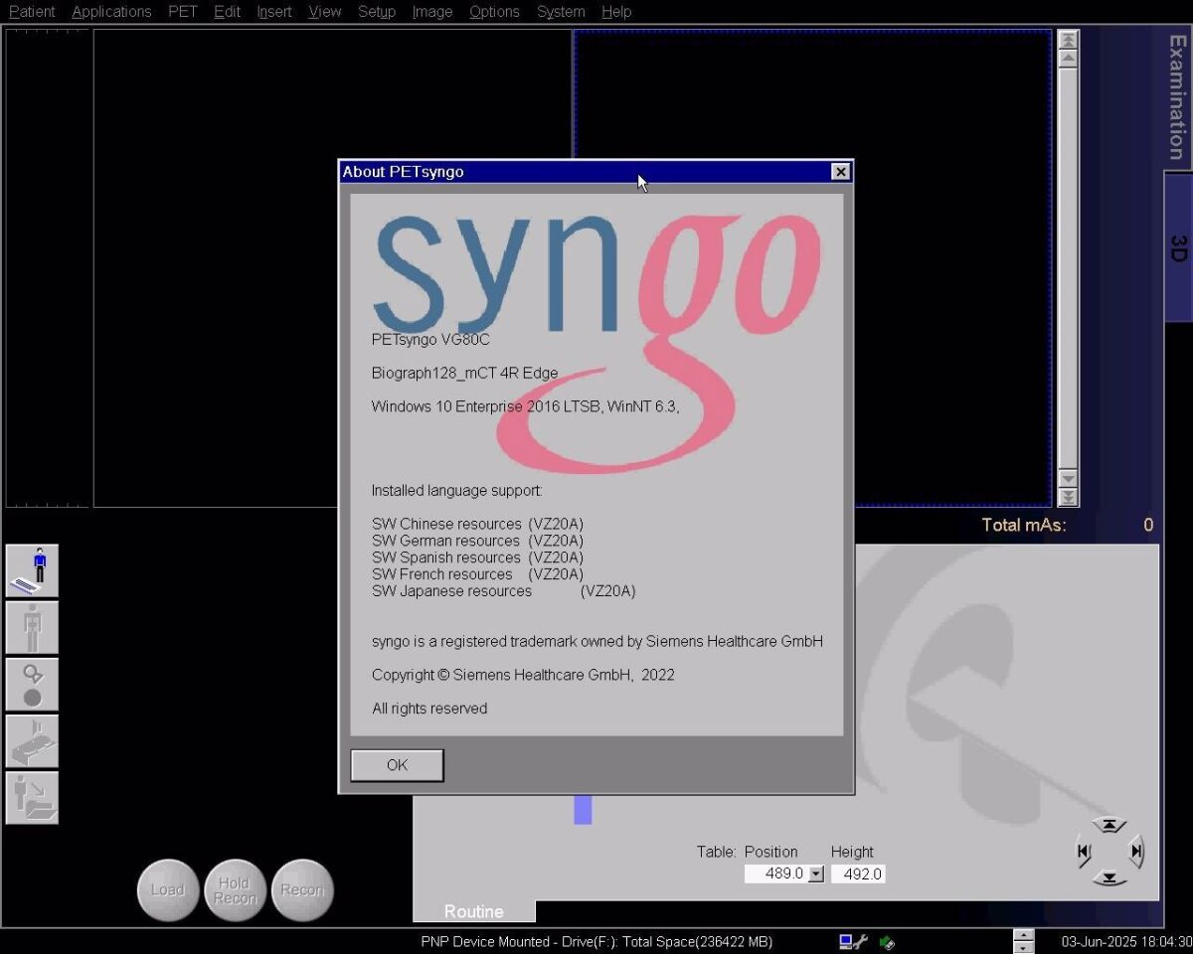Click the greyed-out patient body position icon
This screenshot has width=1193, height=954.
[x=32, y=627]
